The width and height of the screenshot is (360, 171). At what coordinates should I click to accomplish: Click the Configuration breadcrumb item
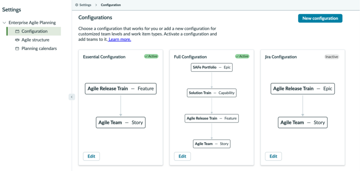pyautogui.click(x=111, y=5)
